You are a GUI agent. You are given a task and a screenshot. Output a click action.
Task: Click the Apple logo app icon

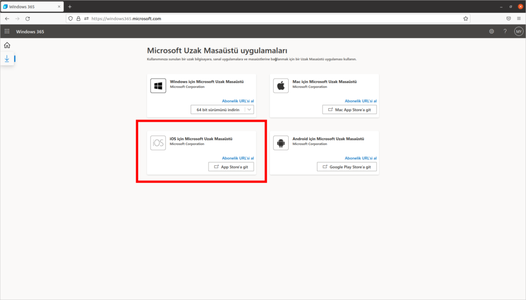[x=281, y=86]
